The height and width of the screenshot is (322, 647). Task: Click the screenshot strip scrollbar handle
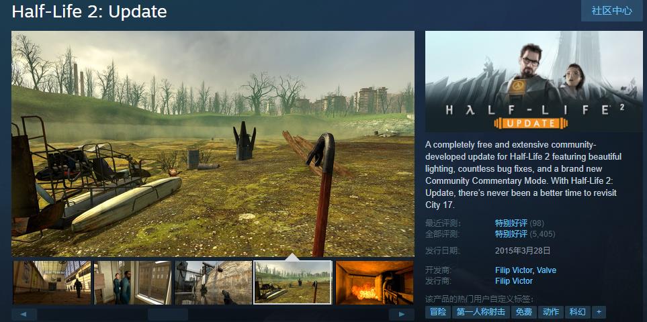click(168, 315)
